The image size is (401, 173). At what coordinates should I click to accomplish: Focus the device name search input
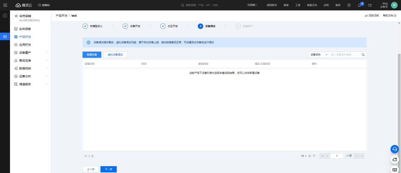pyautogui.click(x=345, y=55)
